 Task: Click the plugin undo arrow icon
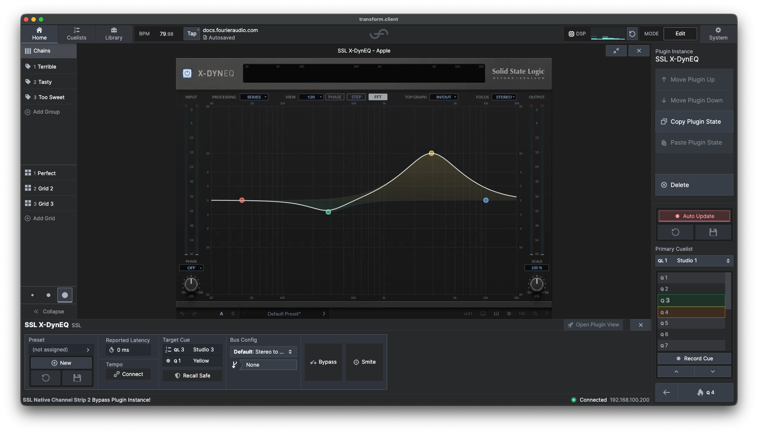point(182,314)
